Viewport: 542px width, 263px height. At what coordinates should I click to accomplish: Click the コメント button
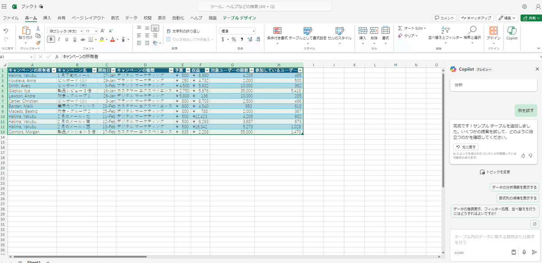(x=444, y=18)
